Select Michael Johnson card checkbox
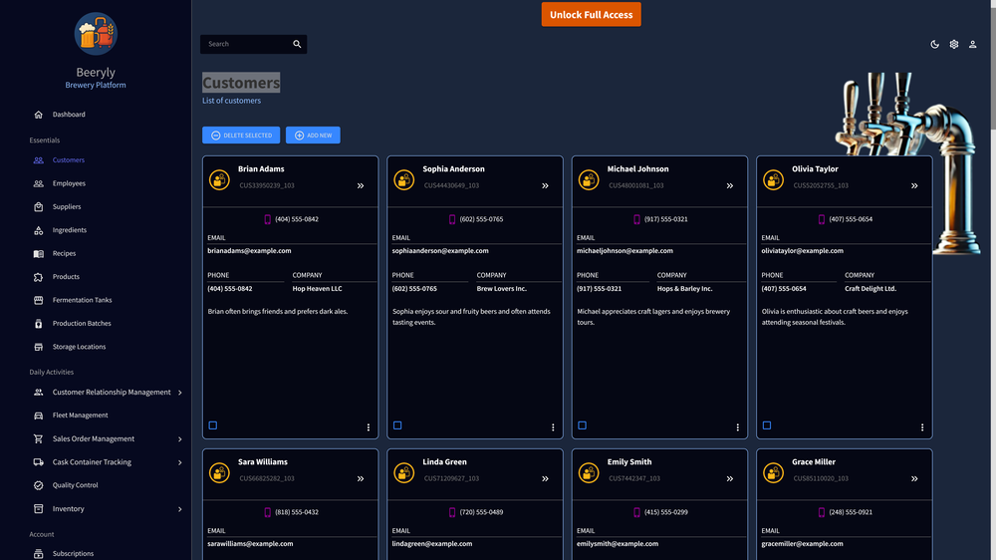This screenshot has width=996, height=560. pos(582,425)
